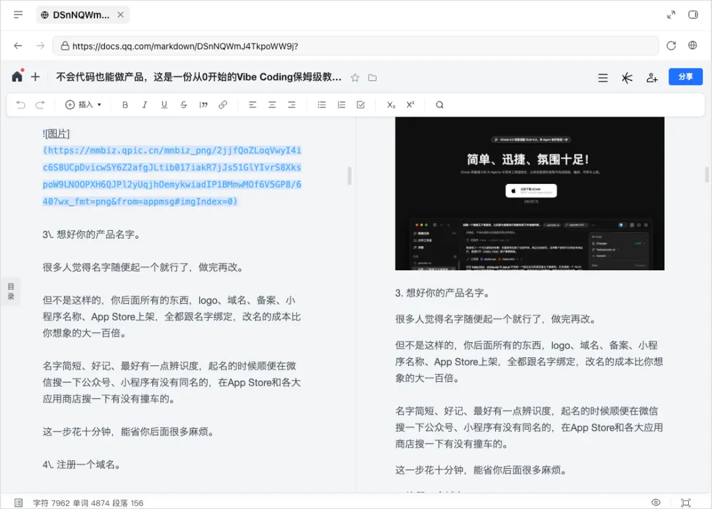
Task: Insert a hyperlink
Action: click(x=223, y=105)
